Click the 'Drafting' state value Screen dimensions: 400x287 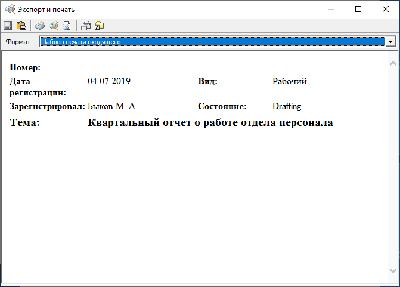[x=286, y=107]
